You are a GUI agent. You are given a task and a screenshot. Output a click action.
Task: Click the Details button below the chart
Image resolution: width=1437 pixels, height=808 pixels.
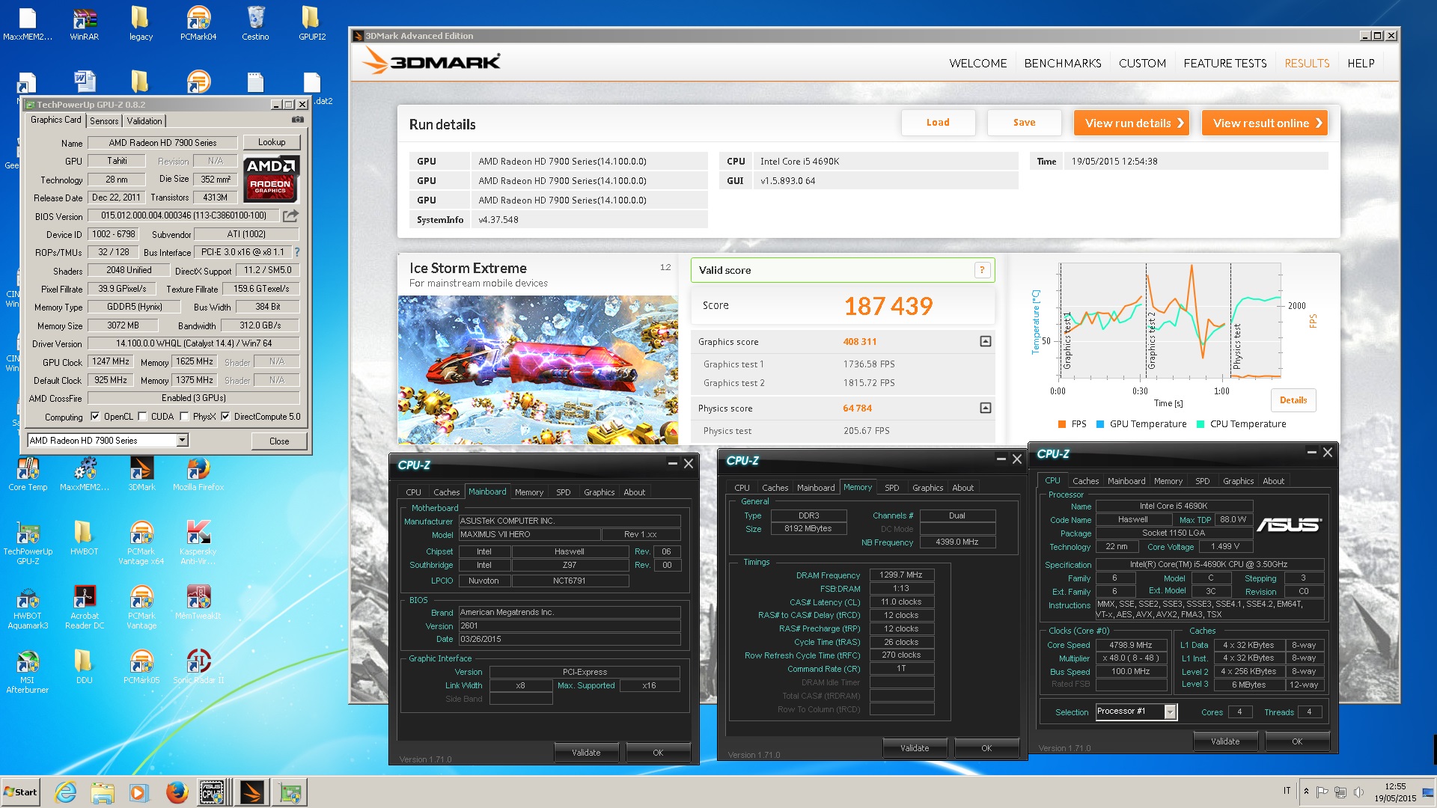1293,400
